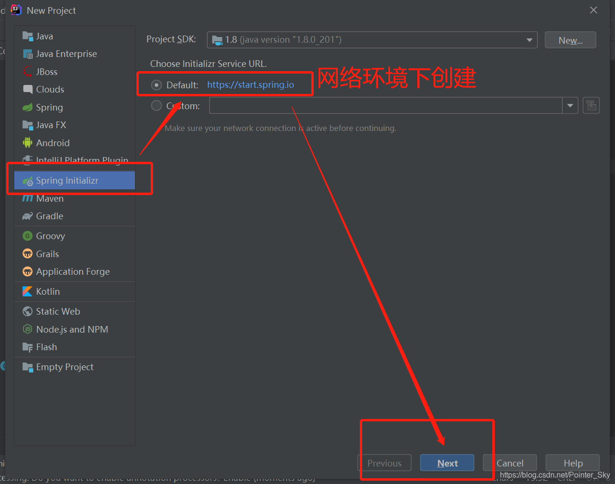
Task: Click the SDK folder icon in combo box
Action: point(217,40)
